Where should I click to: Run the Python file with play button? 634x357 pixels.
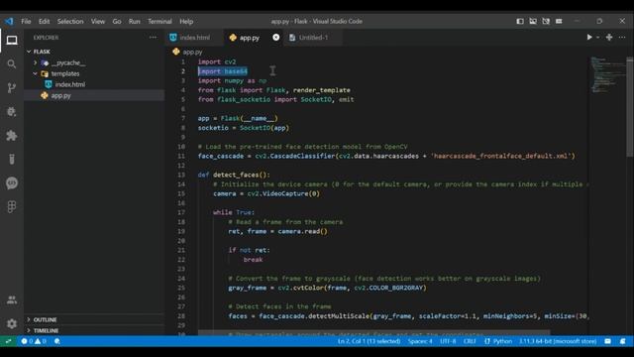tap(589, 38)
